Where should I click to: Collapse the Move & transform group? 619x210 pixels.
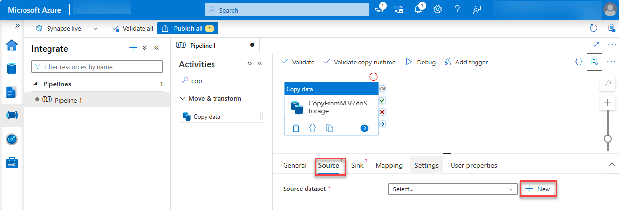[x=183, y=99]
